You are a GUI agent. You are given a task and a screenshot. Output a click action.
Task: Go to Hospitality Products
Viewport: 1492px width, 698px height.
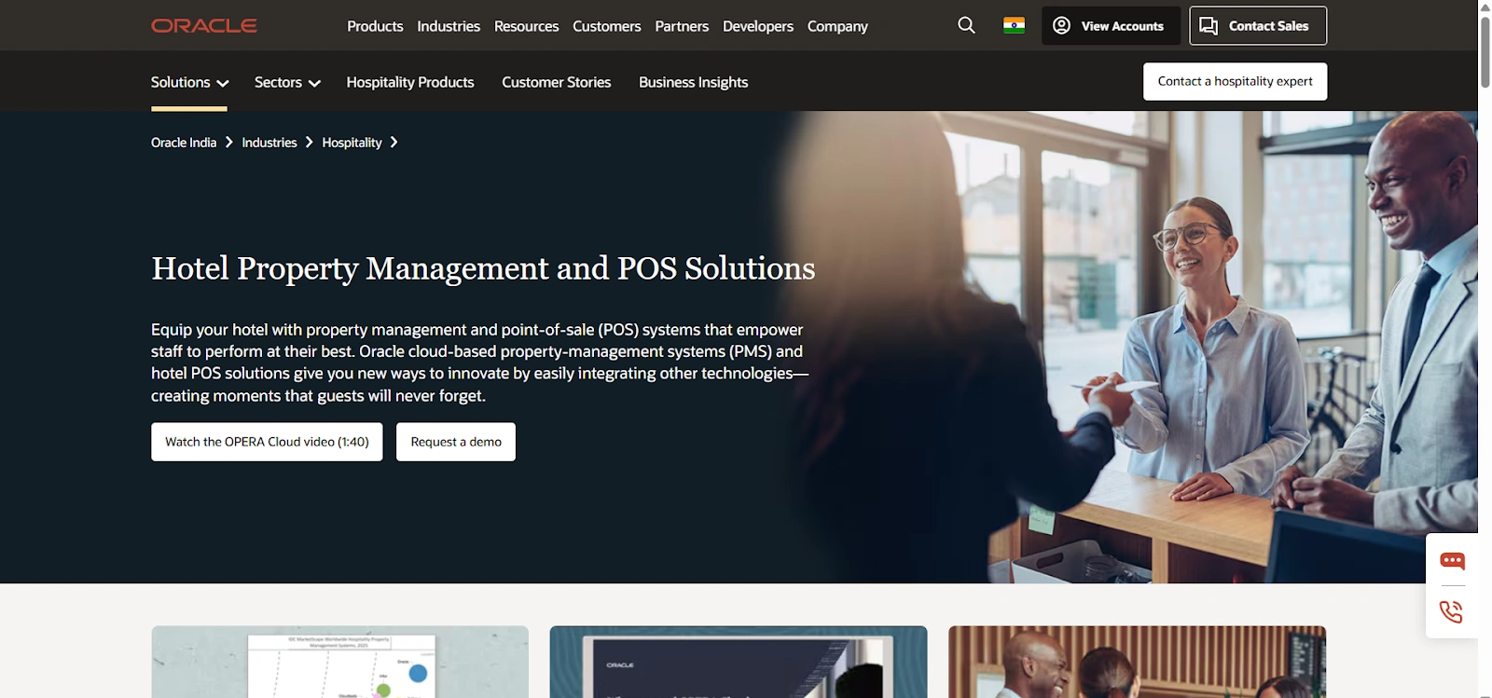pos(410,82)
